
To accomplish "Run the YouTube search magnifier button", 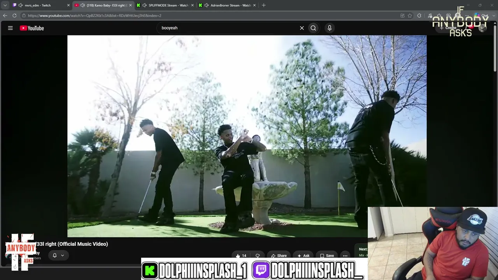I will (313, 28).
